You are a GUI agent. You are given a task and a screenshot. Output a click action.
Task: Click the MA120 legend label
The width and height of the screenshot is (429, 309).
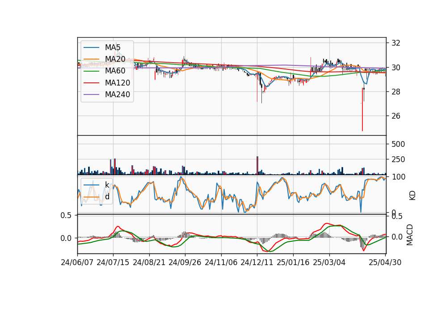click(118, 83)
